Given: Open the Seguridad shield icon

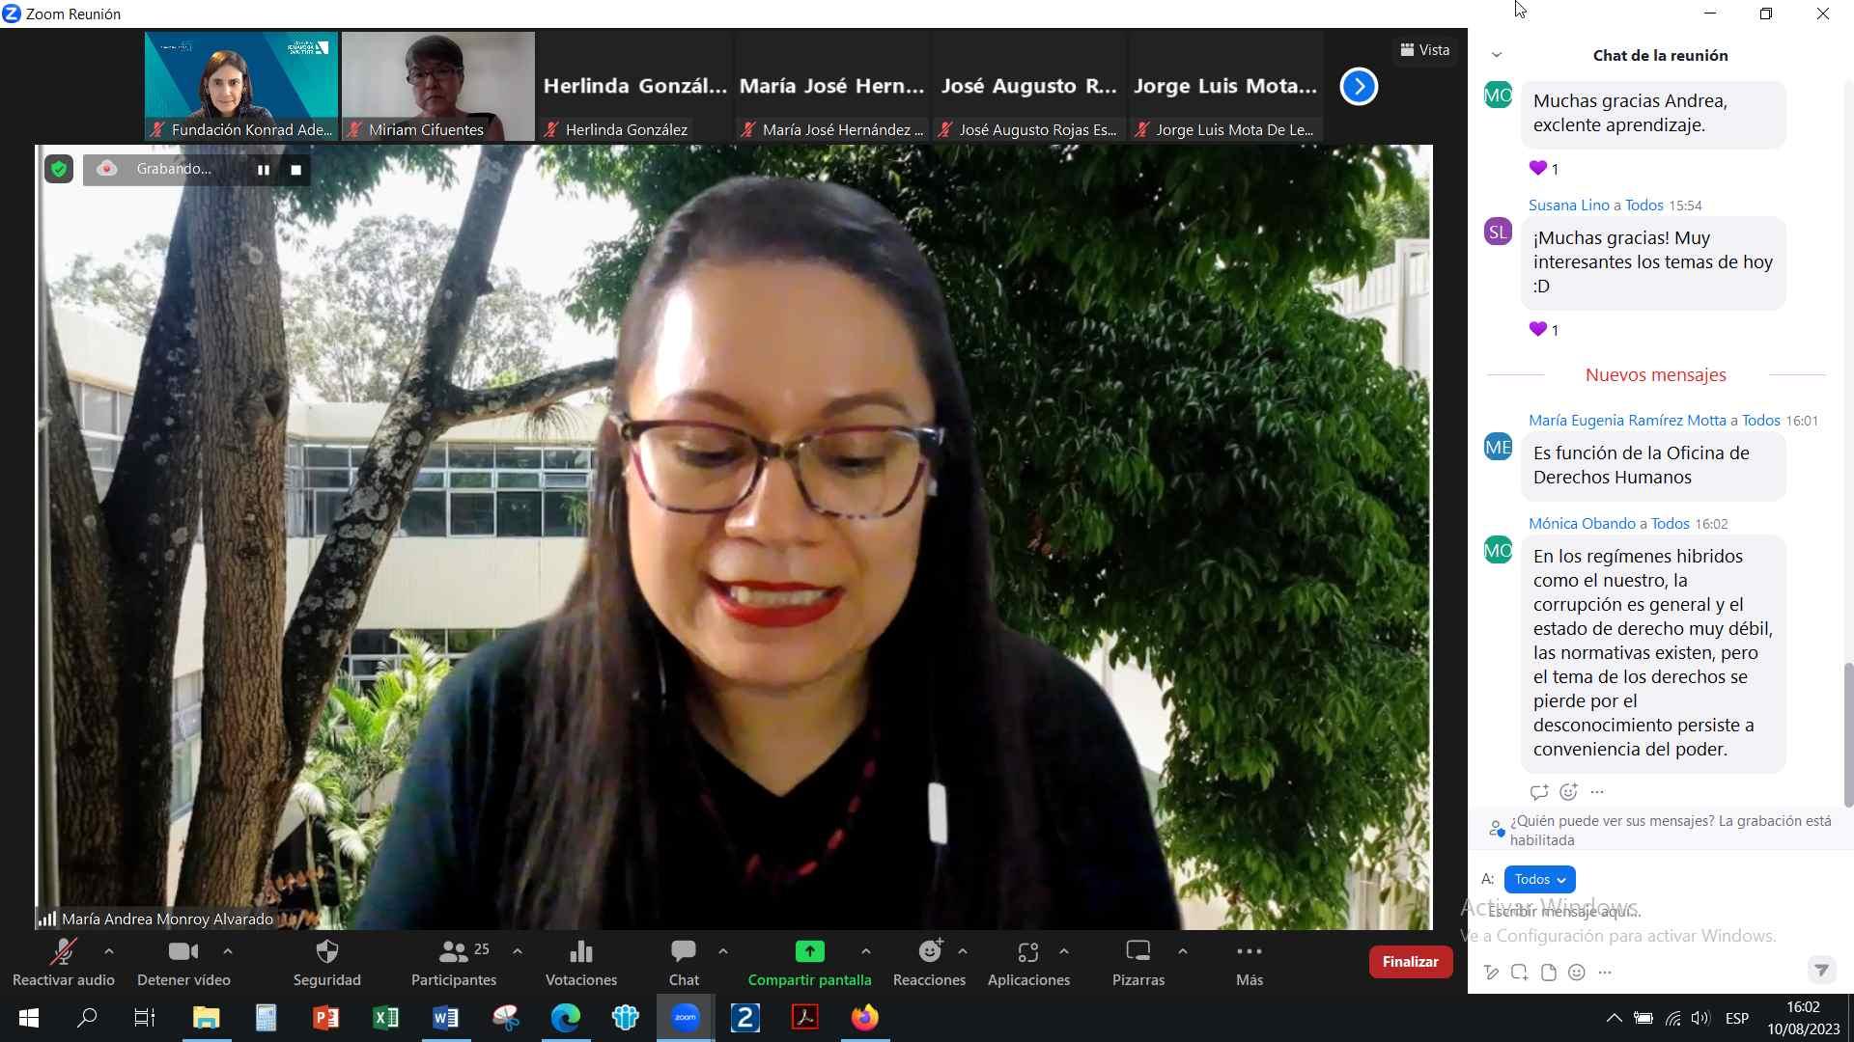Looking at the screenshot, I should 327,952.
